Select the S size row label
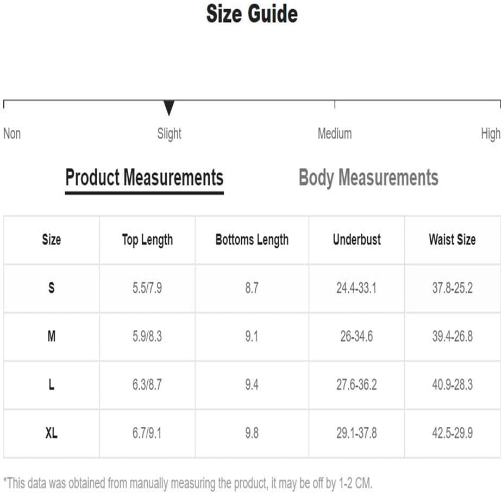 (x=51, y=288)
